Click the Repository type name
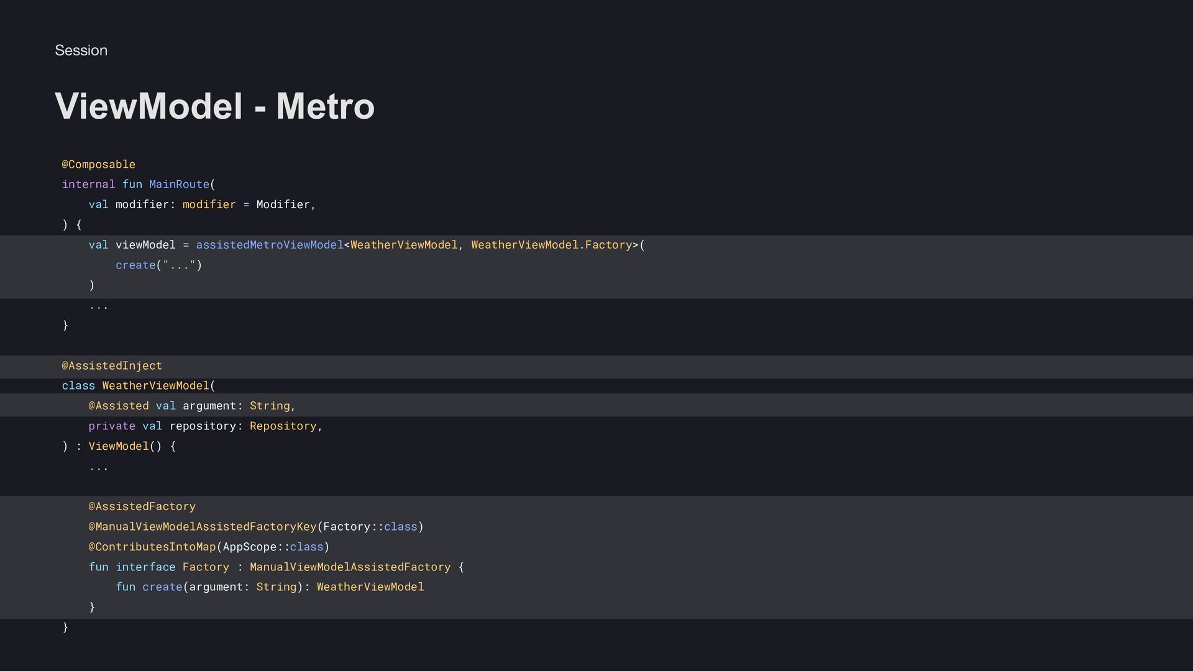Screen dimensions: 1193x671 point(283,426)
